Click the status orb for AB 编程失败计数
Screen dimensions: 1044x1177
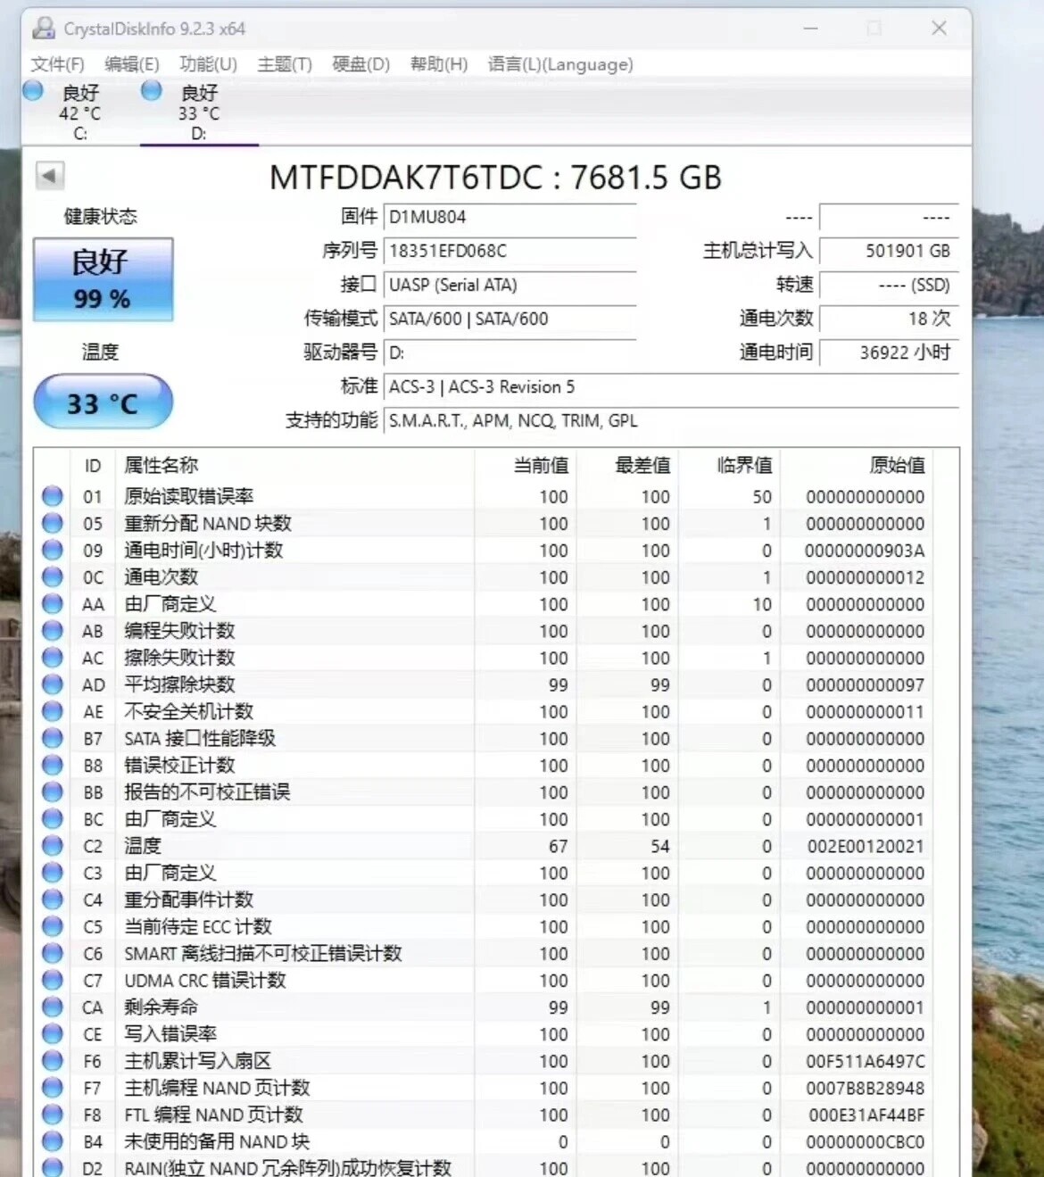click(x=53, y=631)
